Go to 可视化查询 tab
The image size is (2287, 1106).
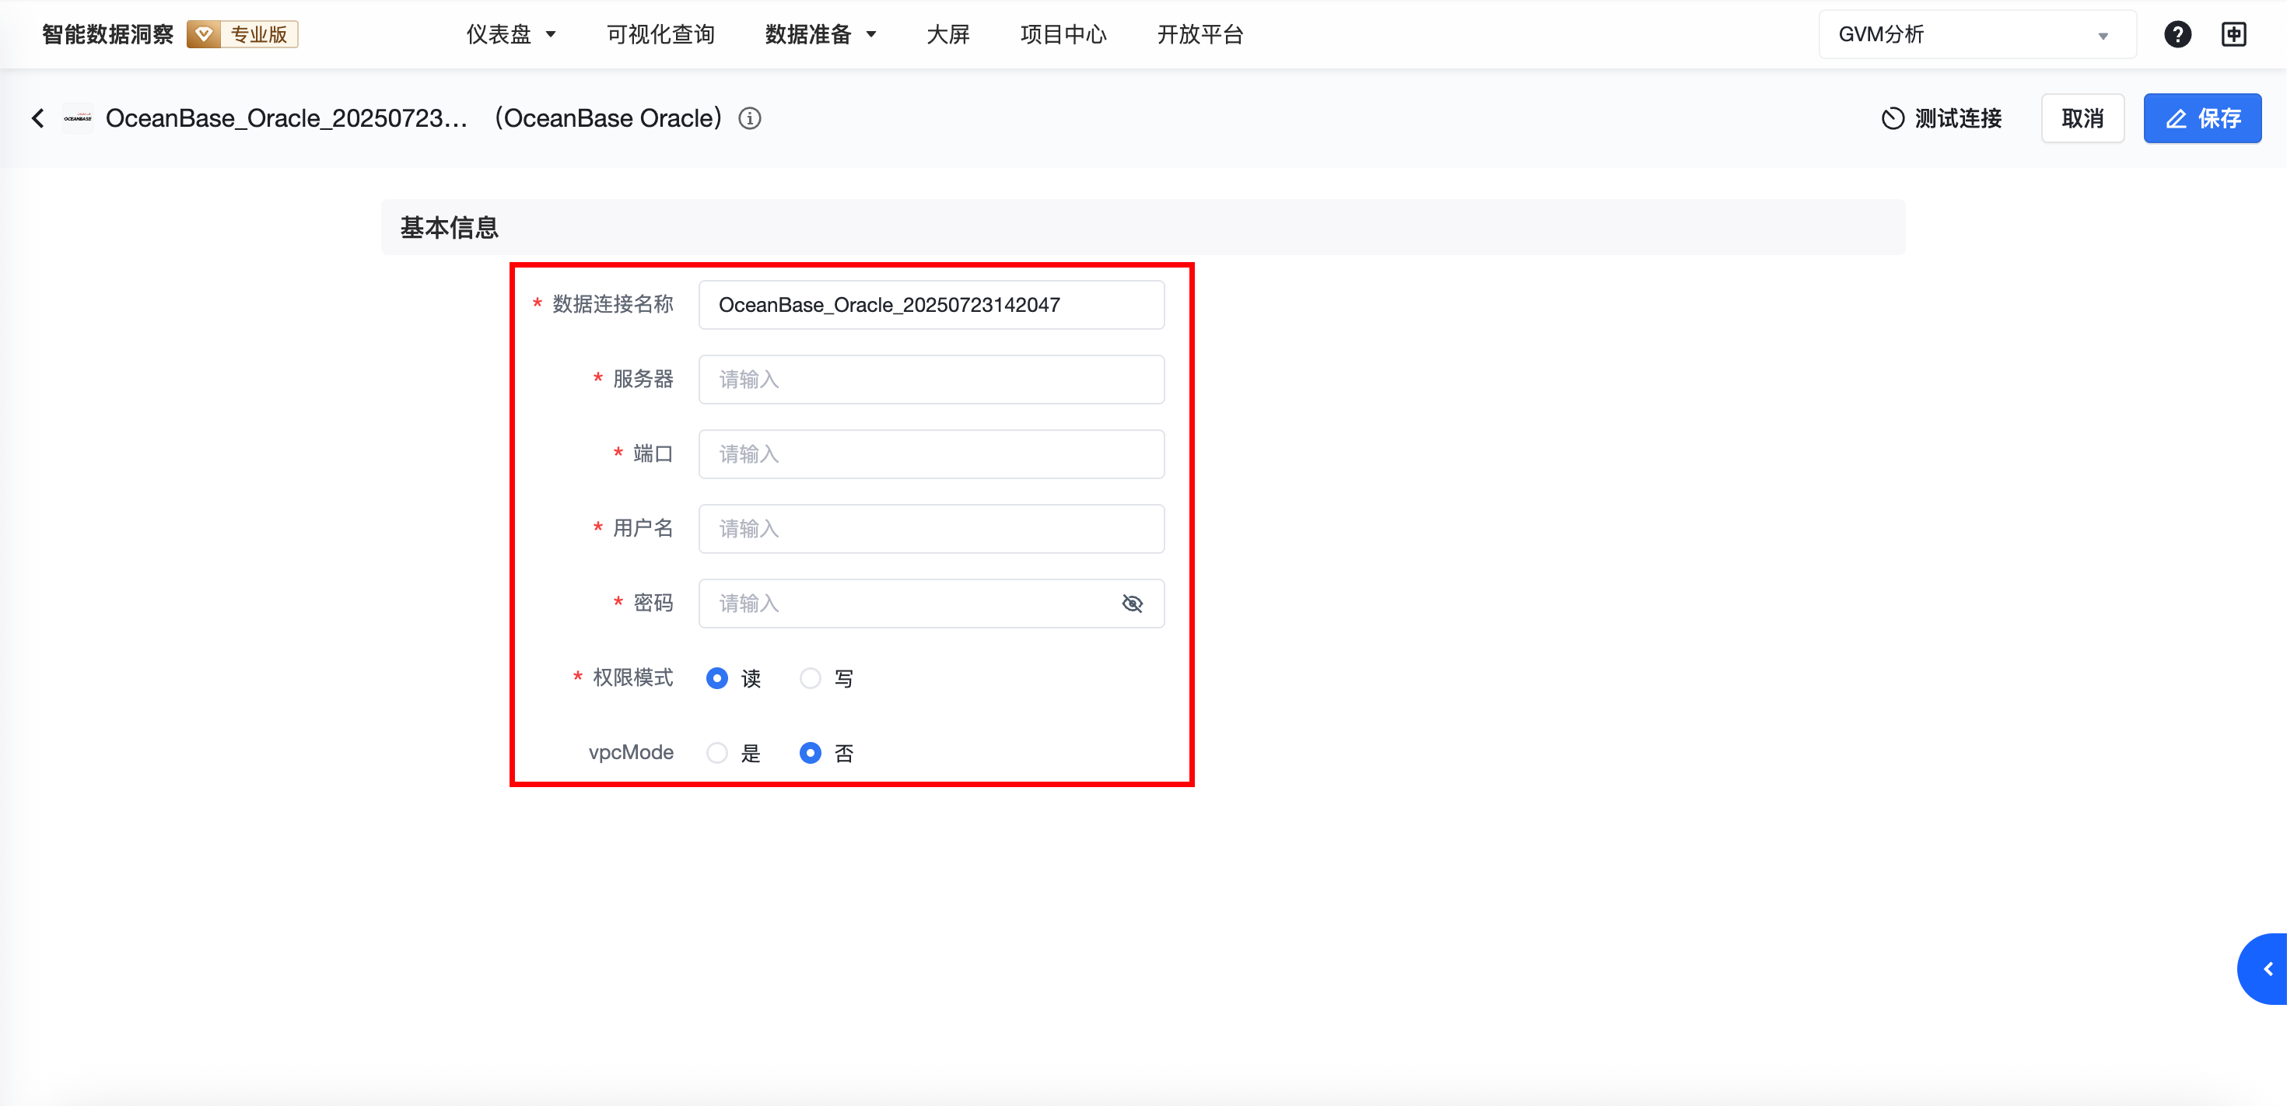tap(660, 35)
